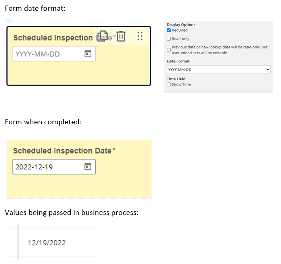Click the Required option label text
281x264 pixels.
(x=179, y=30)
